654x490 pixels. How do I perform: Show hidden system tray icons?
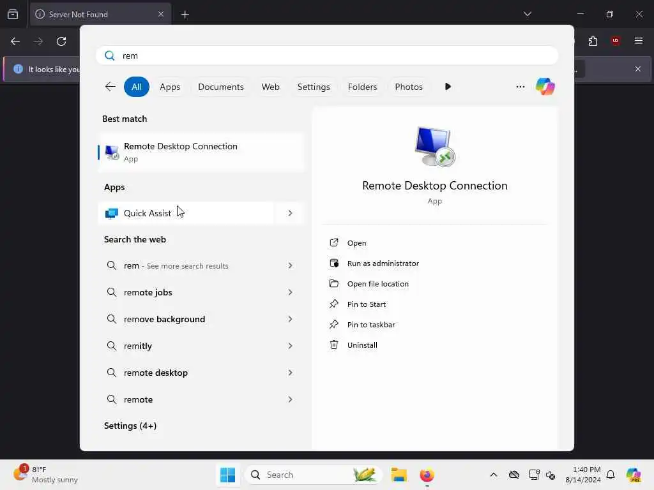pos(494,475)
